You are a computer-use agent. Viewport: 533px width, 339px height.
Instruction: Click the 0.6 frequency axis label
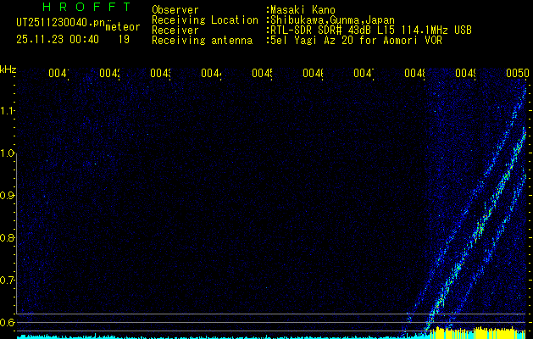click(7, 322)
